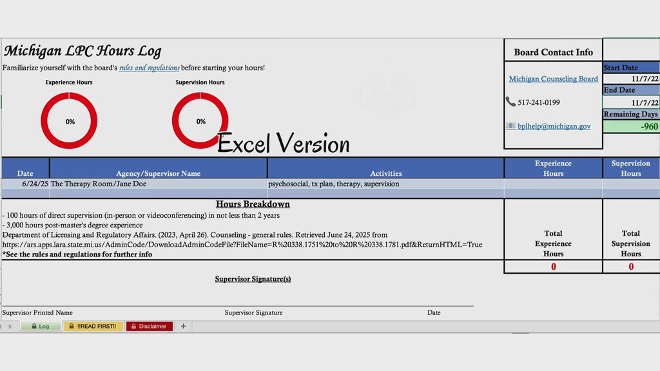
Task: Select the 6/24/25 date cell
Action: (25, 184)
